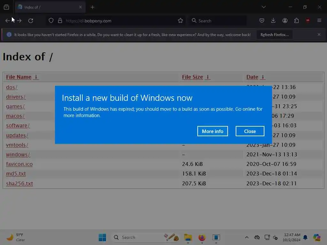The image size is (327, 245).
Task: Click the More info button in dialog
Action: [212, 131]
